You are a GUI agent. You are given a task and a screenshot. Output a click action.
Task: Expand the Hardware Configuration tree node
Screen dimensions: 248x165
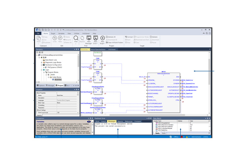pos(42,64)
